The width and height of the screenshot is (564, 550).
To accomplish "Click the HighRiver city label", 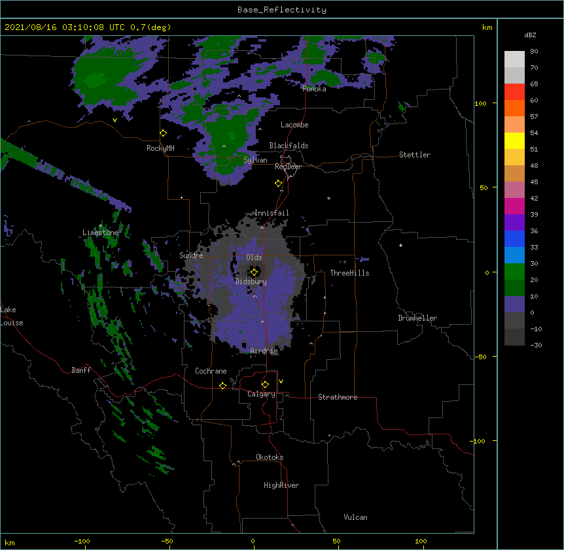I will point(281,485).
